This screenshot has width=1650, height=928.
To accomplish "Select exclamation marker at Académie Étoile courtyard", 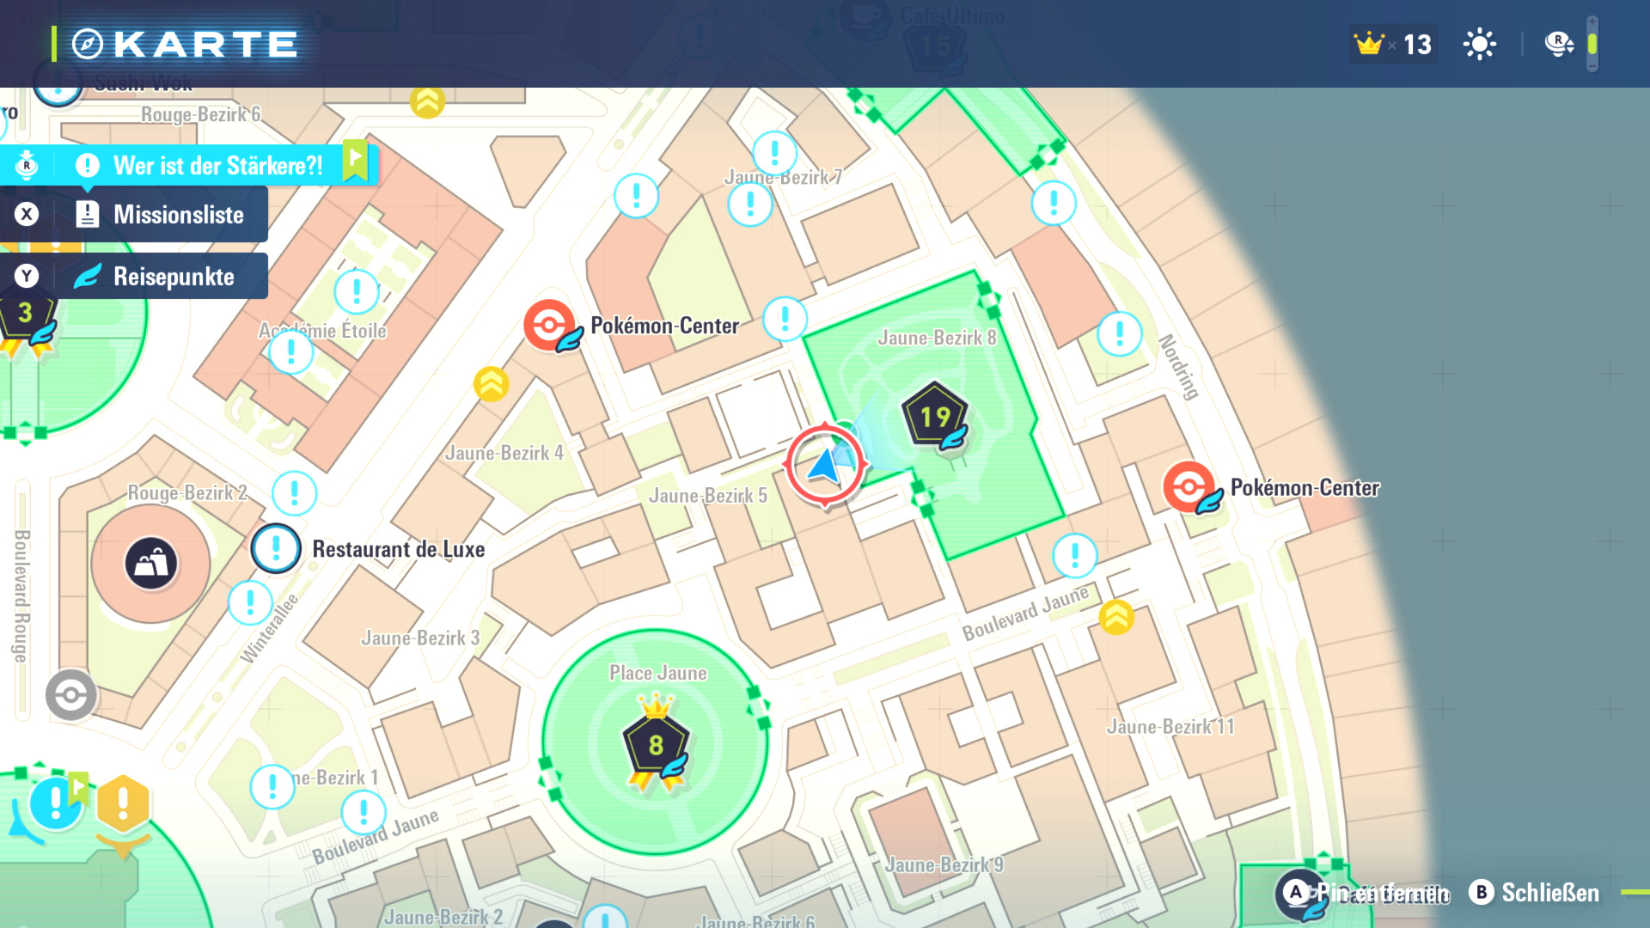I will click(x=357, y=291).
